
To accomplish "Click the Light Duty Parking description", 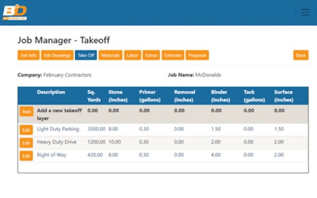I will [x=58, y=129].
